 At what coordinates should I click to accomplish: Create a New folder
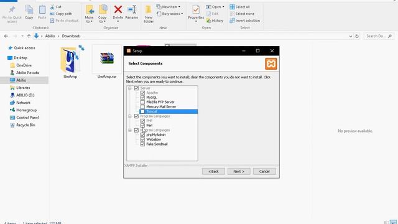point(149,14)
